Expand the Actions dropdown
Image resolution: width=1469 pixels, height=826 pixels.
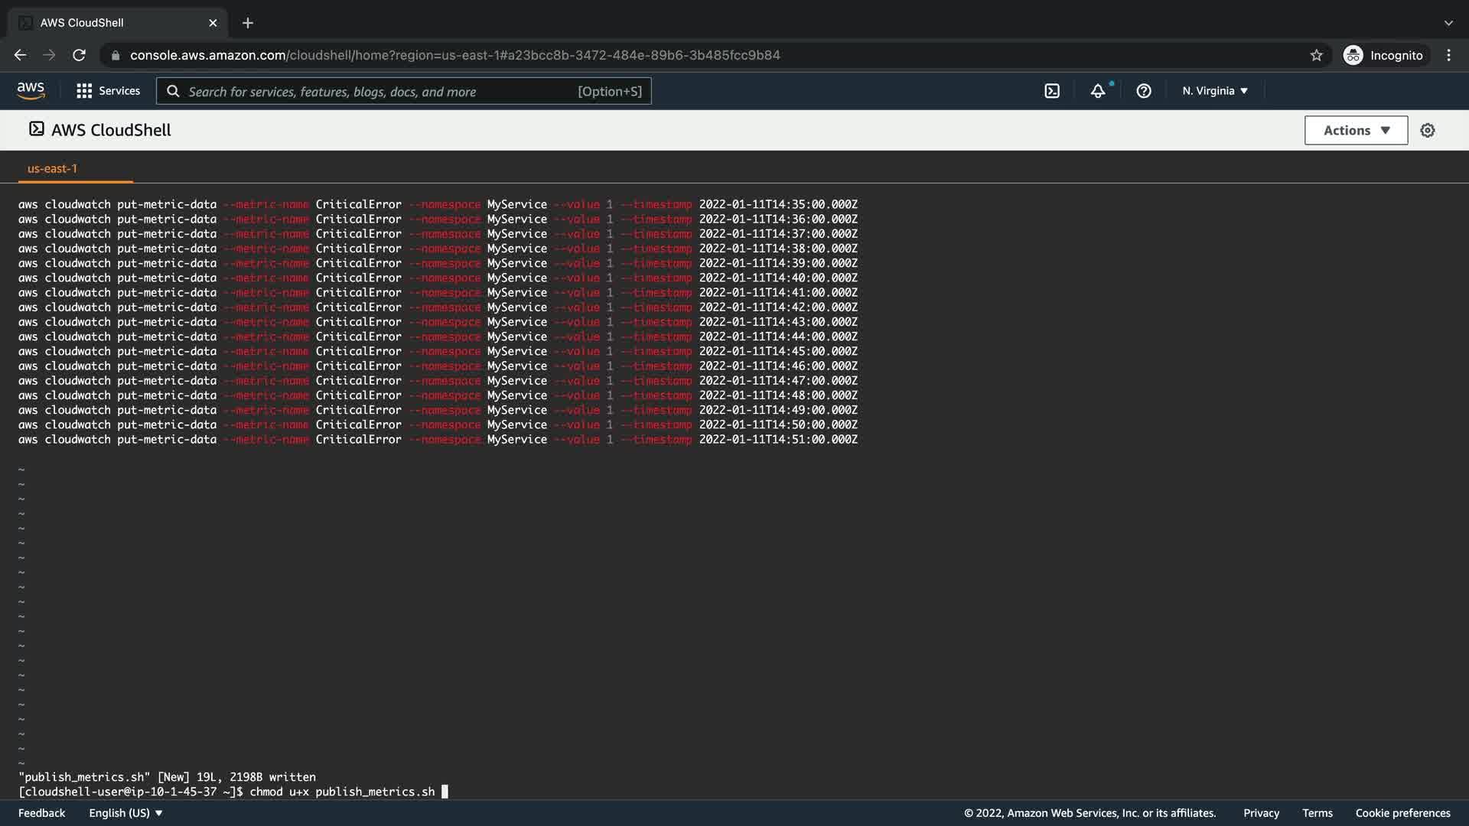1356,131
